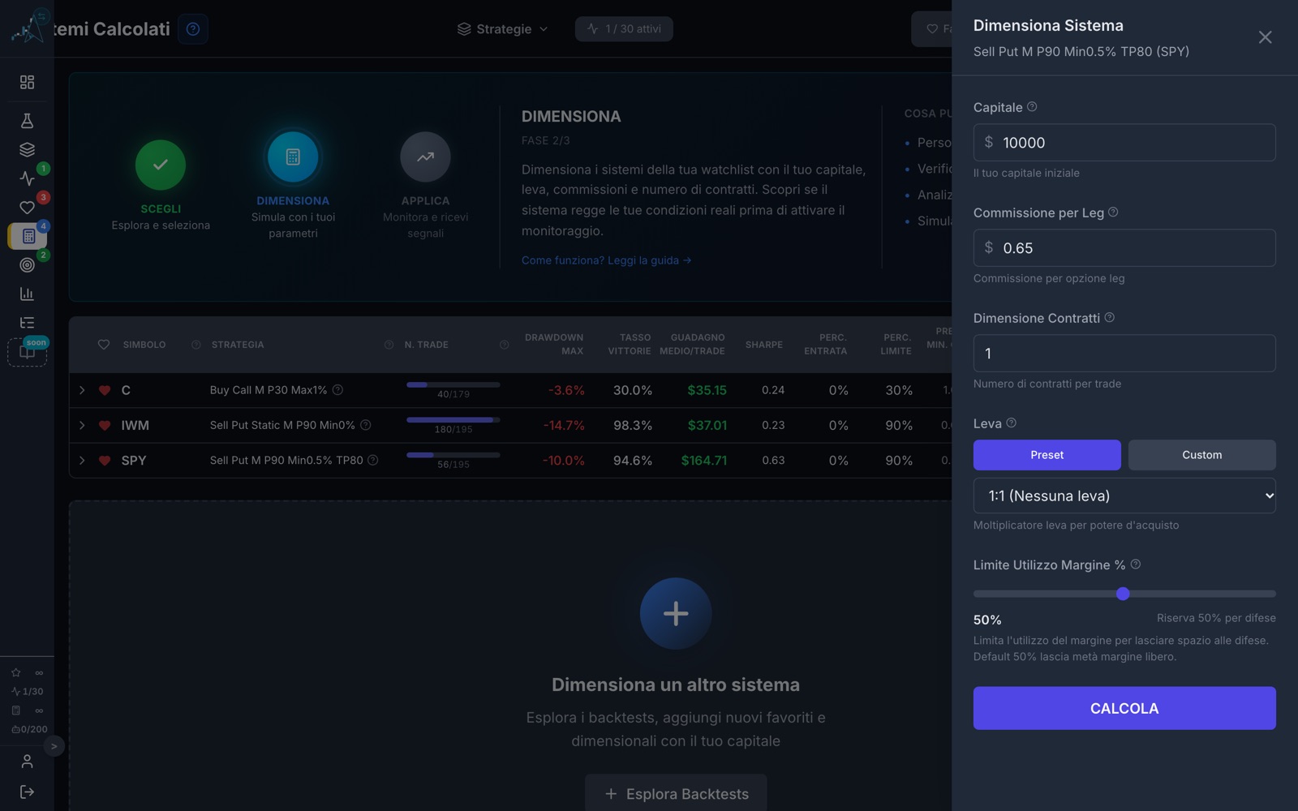Click the CALCOLA button
The width and height of the screenshot is (1298, 811).
tap(1124, 708)
